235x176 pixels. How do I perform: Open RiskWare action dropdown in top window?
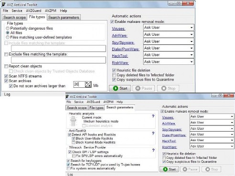click(x=169, y=62)
